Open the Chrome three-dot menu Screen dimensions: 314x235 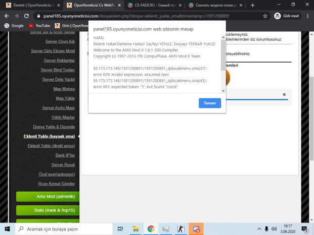click(307, 16)
